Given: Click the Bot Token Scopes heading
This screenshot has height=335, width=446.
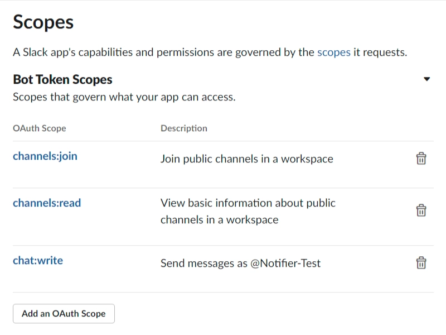Looking at the screenshot, I should pos(62,79).
